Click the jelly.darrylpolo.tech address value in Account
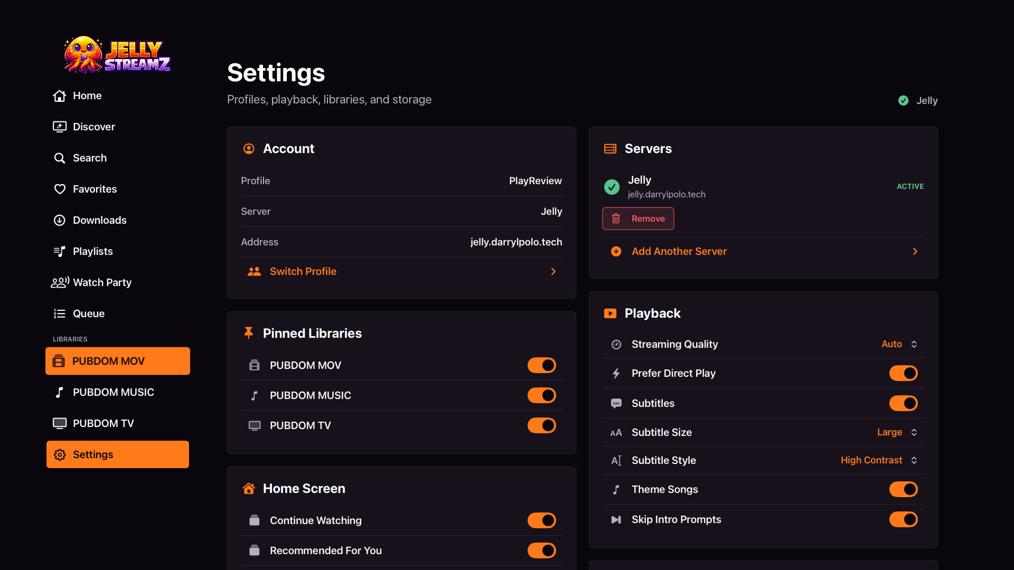Viewport: 1014px width, 570px height. (x=516, y=242)
